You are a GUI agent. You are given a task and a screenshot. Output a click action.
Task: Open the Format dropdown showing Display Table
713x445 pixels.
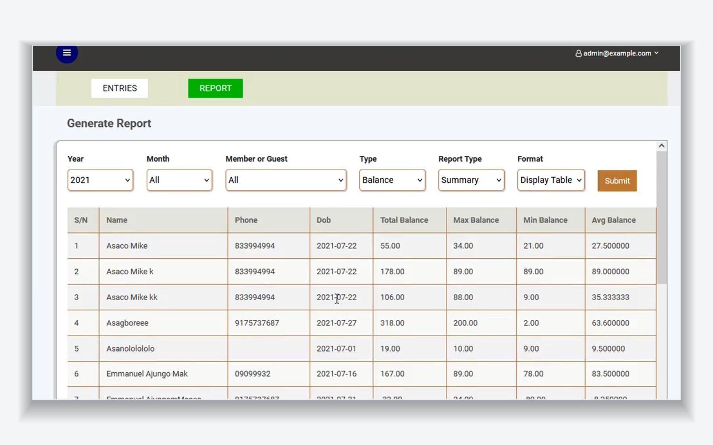point(551,180)
